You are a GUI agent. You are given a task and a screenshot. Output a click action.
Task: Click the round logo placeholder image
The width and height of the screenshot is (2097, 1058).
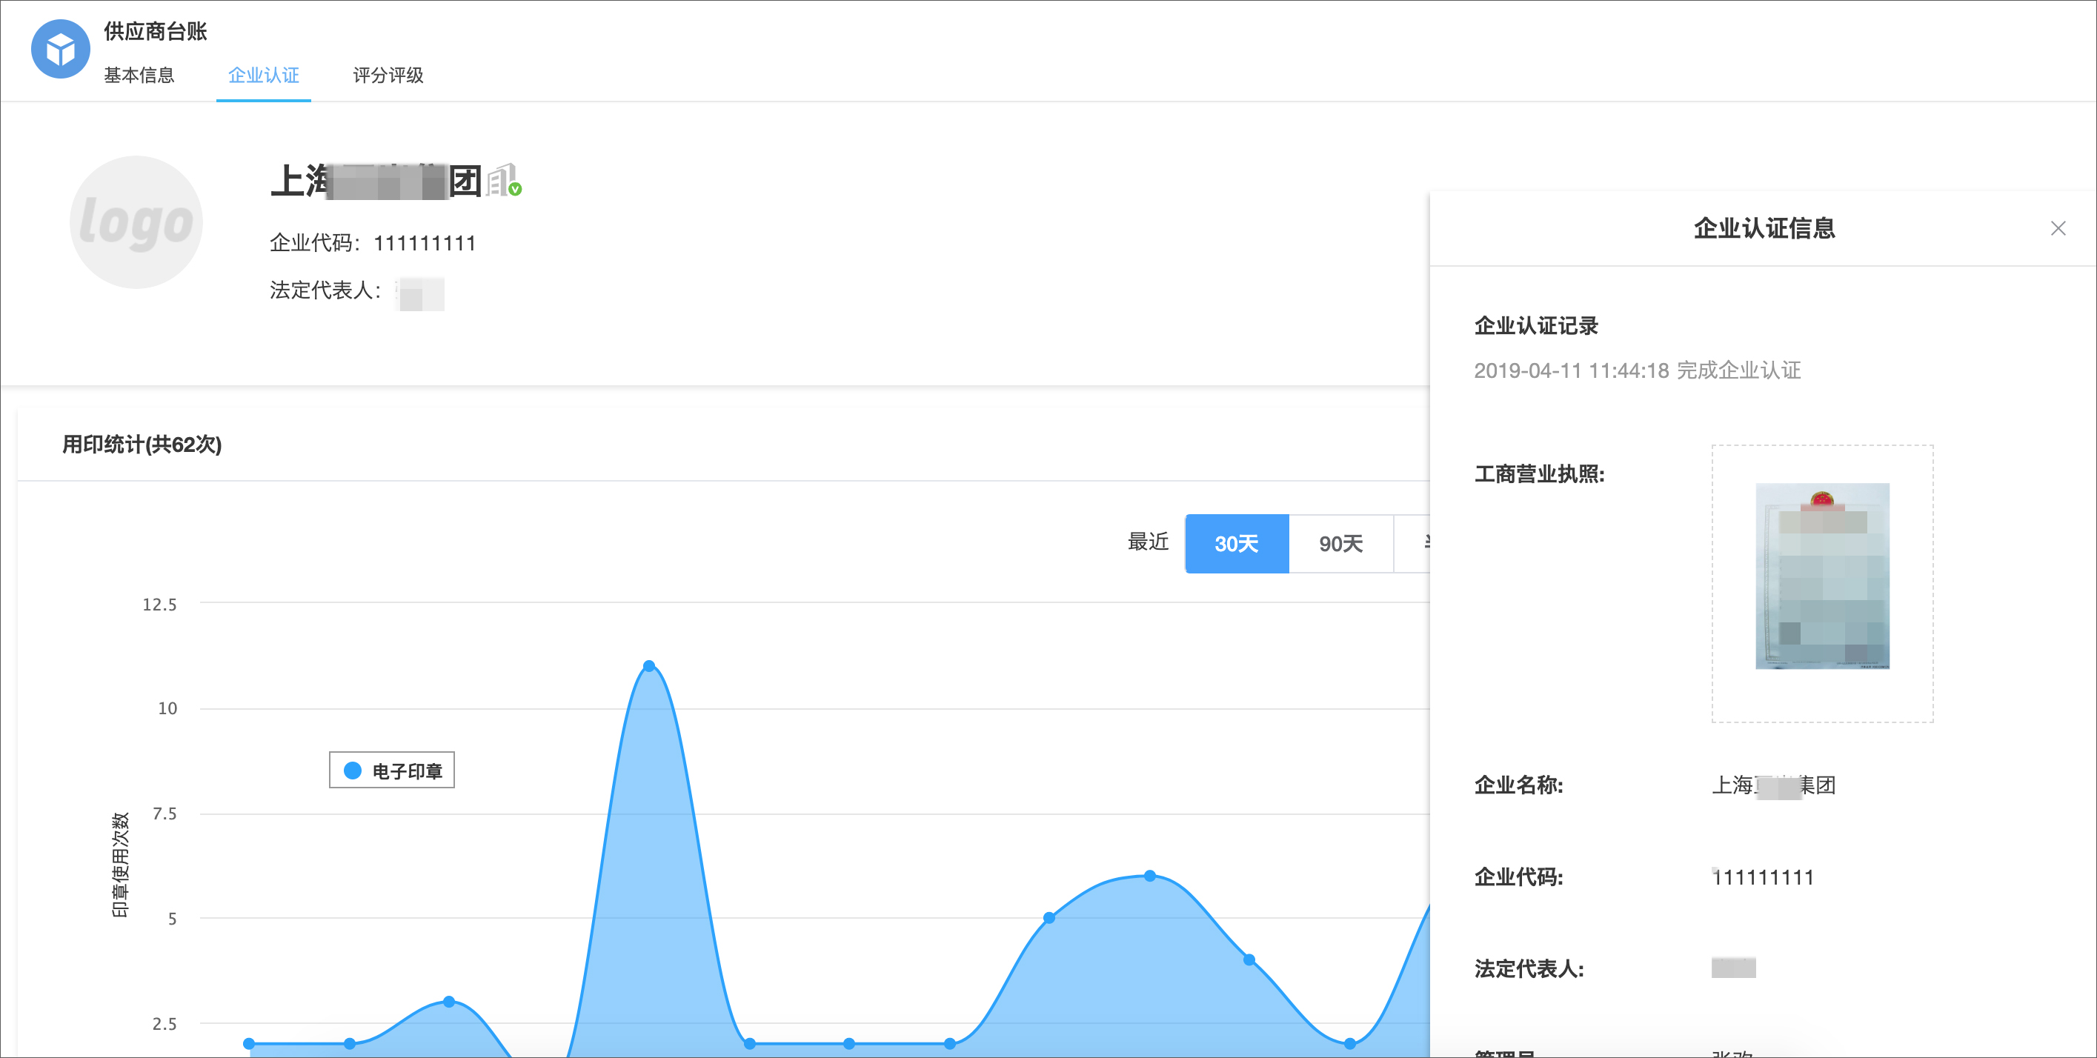pyautogui.click(x=136, y=222)
